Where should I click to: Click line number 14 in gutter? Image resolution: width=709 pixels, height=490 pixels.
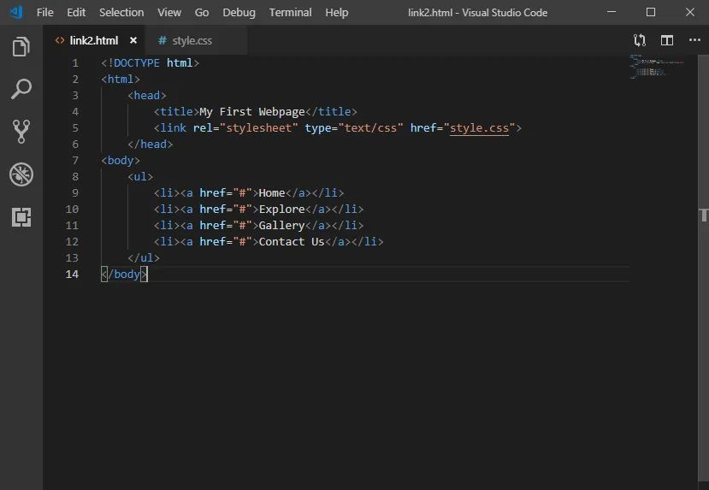tap(72, 275)
